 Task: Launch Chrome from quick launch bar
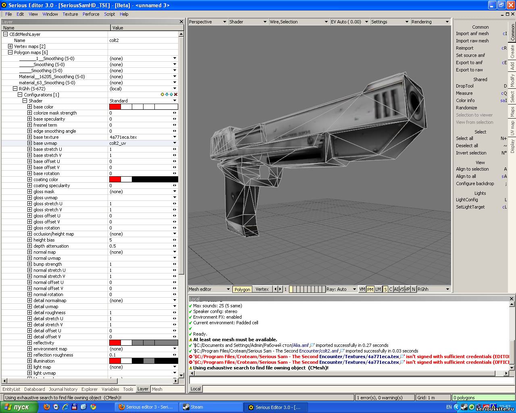click(x=94, y=407)
